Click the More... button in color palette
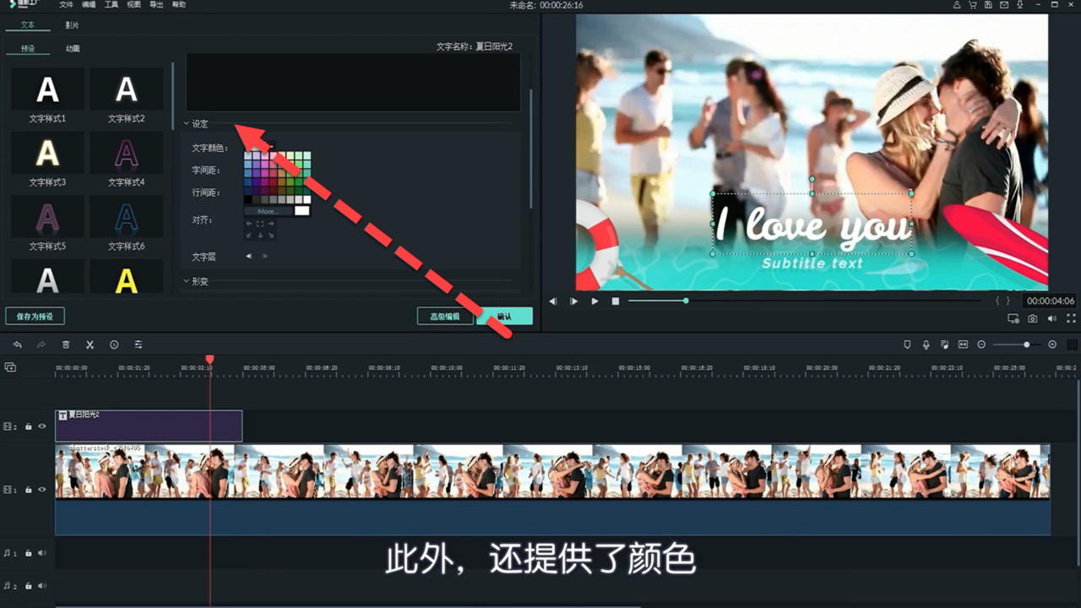This screenshot has width=1081, height=608. pyautogui.click(x=268, y=211)
